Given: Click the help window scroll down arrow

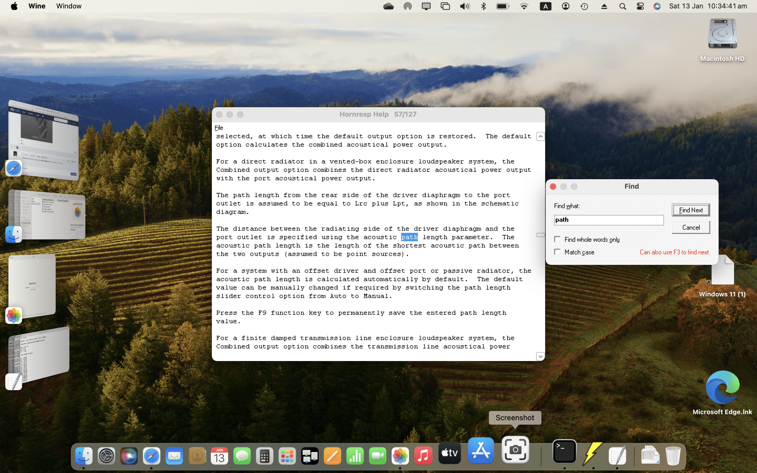Looking at the screenshot, I should pos(540,356).
